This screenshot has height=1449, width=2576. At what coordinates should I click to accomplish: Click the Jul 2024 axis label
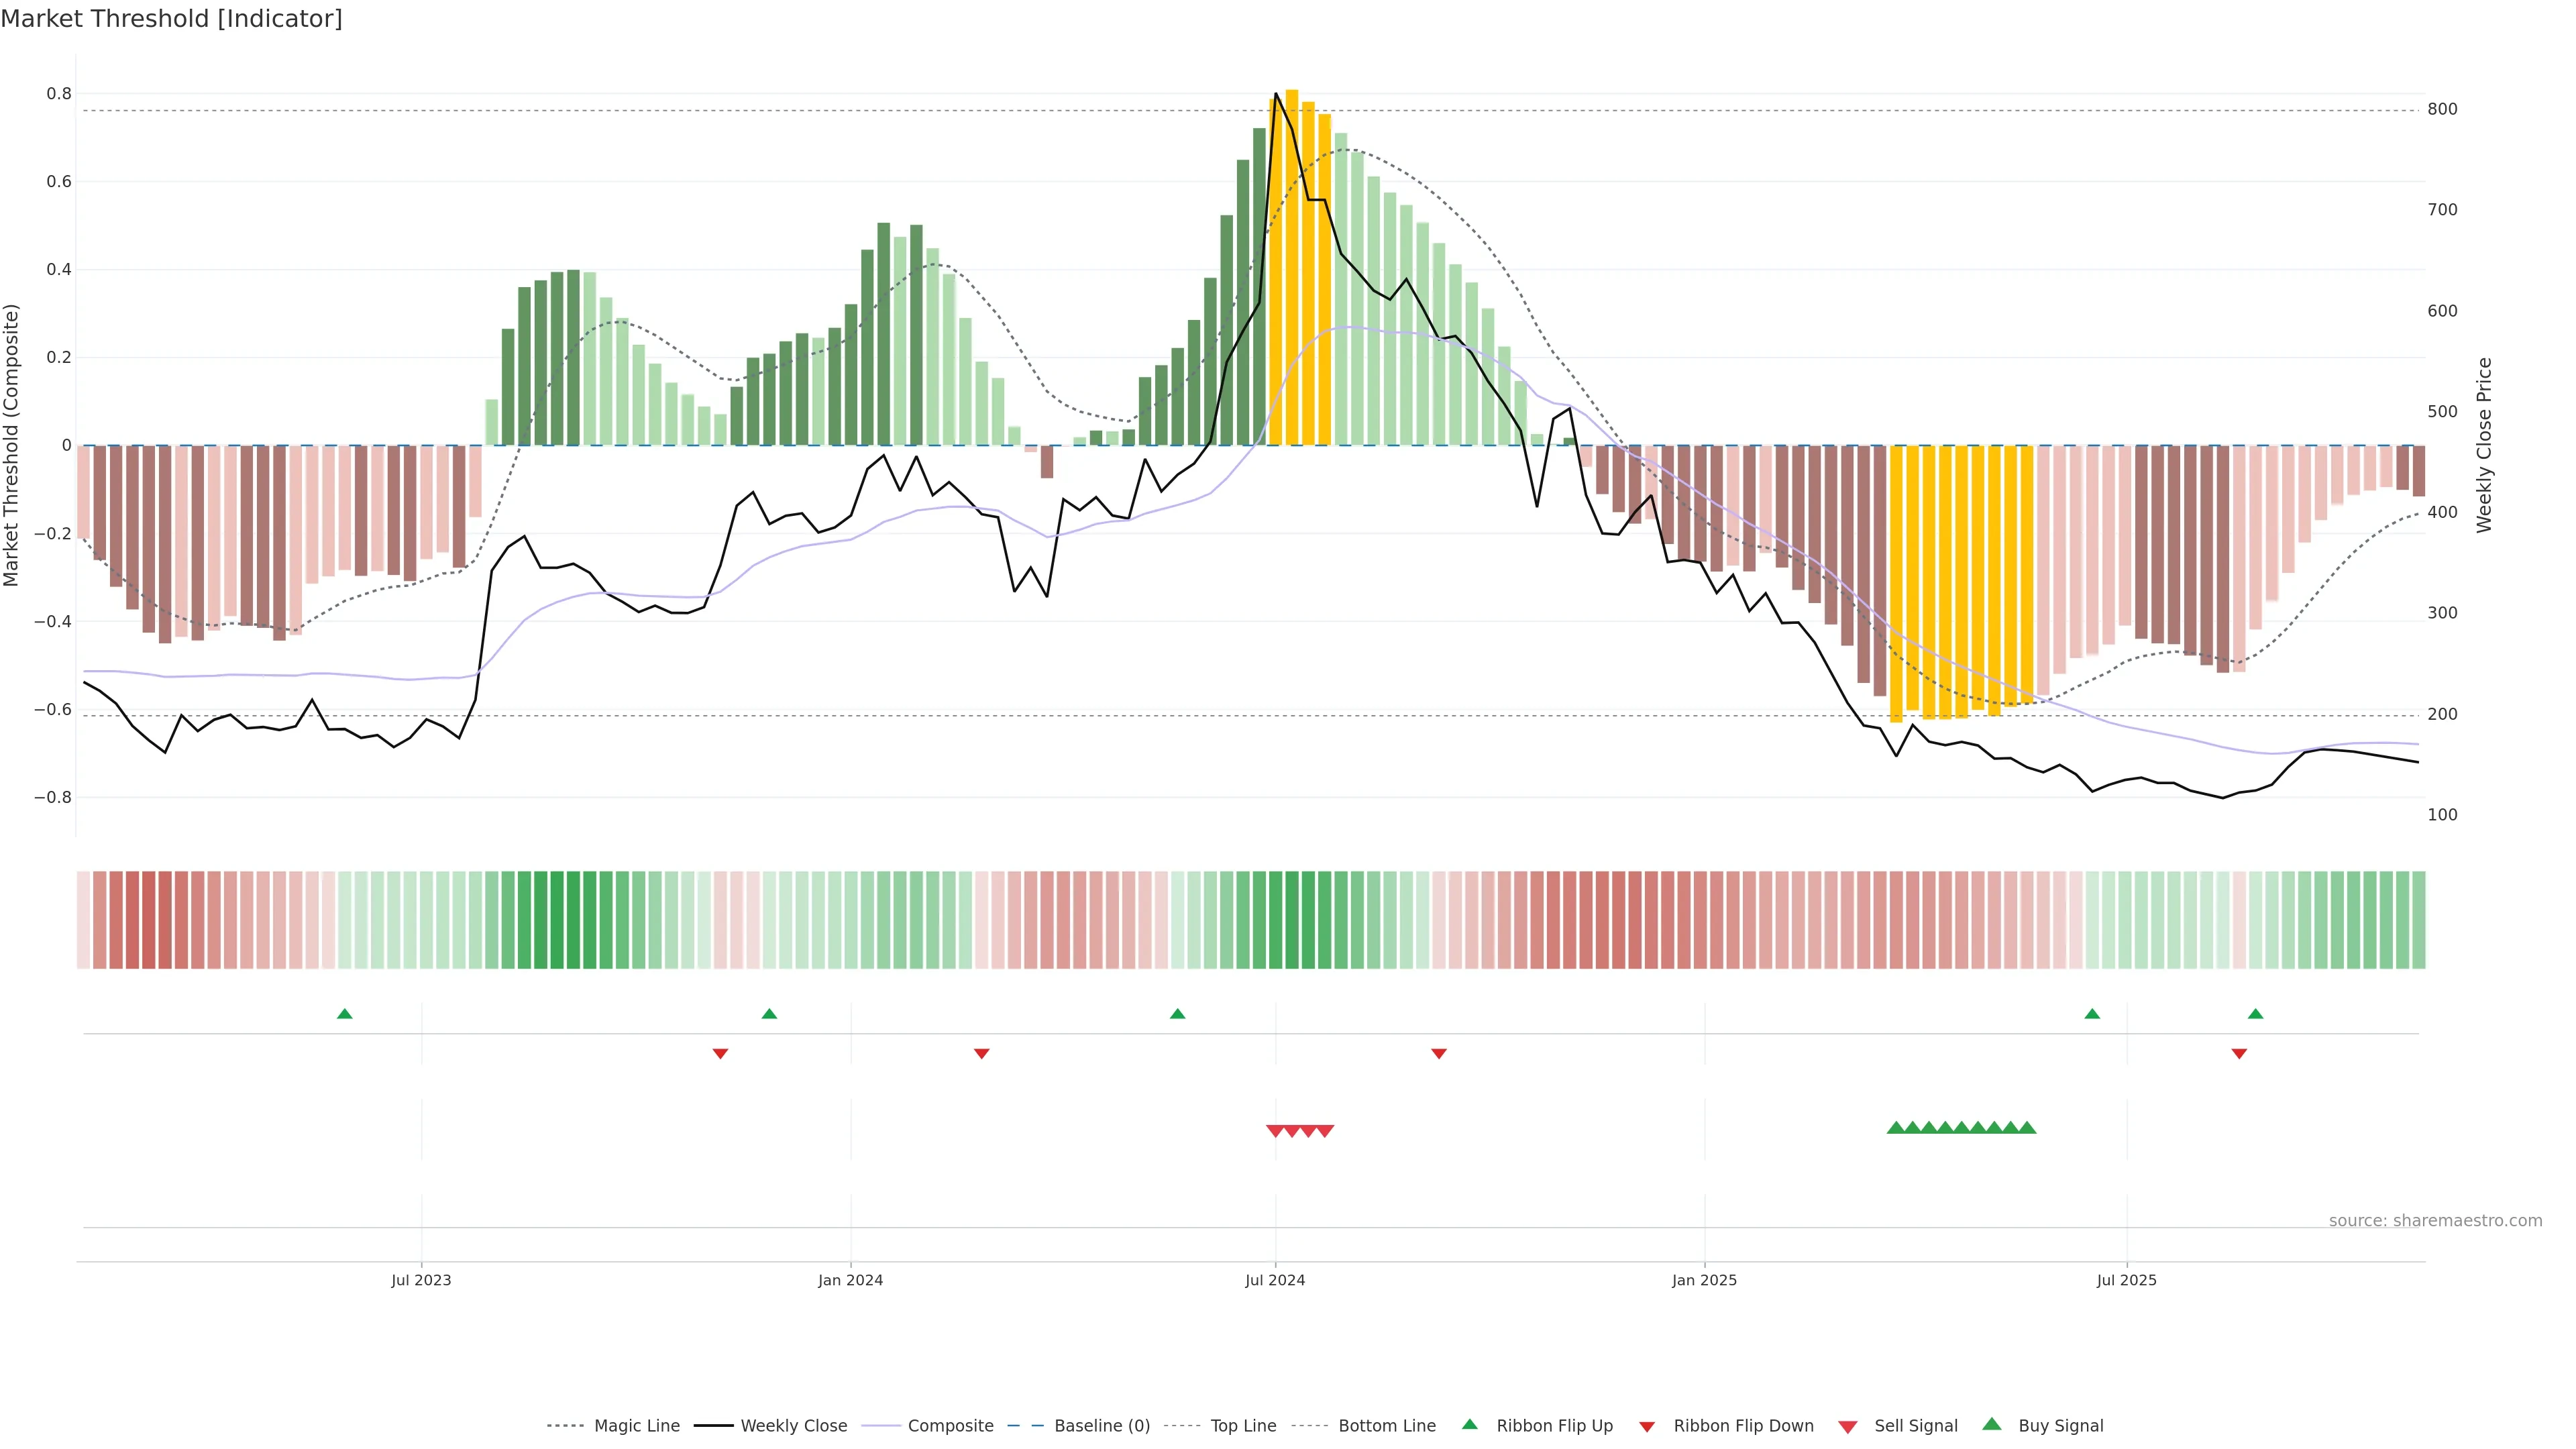point(1275,1280)
